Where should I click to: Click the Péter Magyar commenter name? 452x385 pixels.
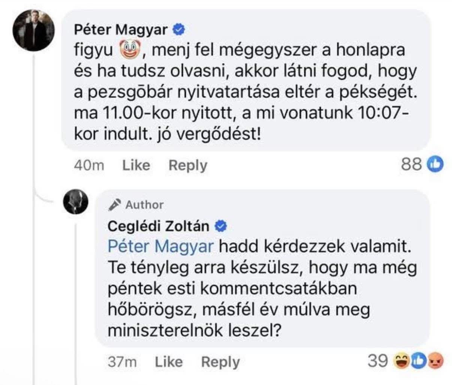pyautogui.click(x=121, y=29)
